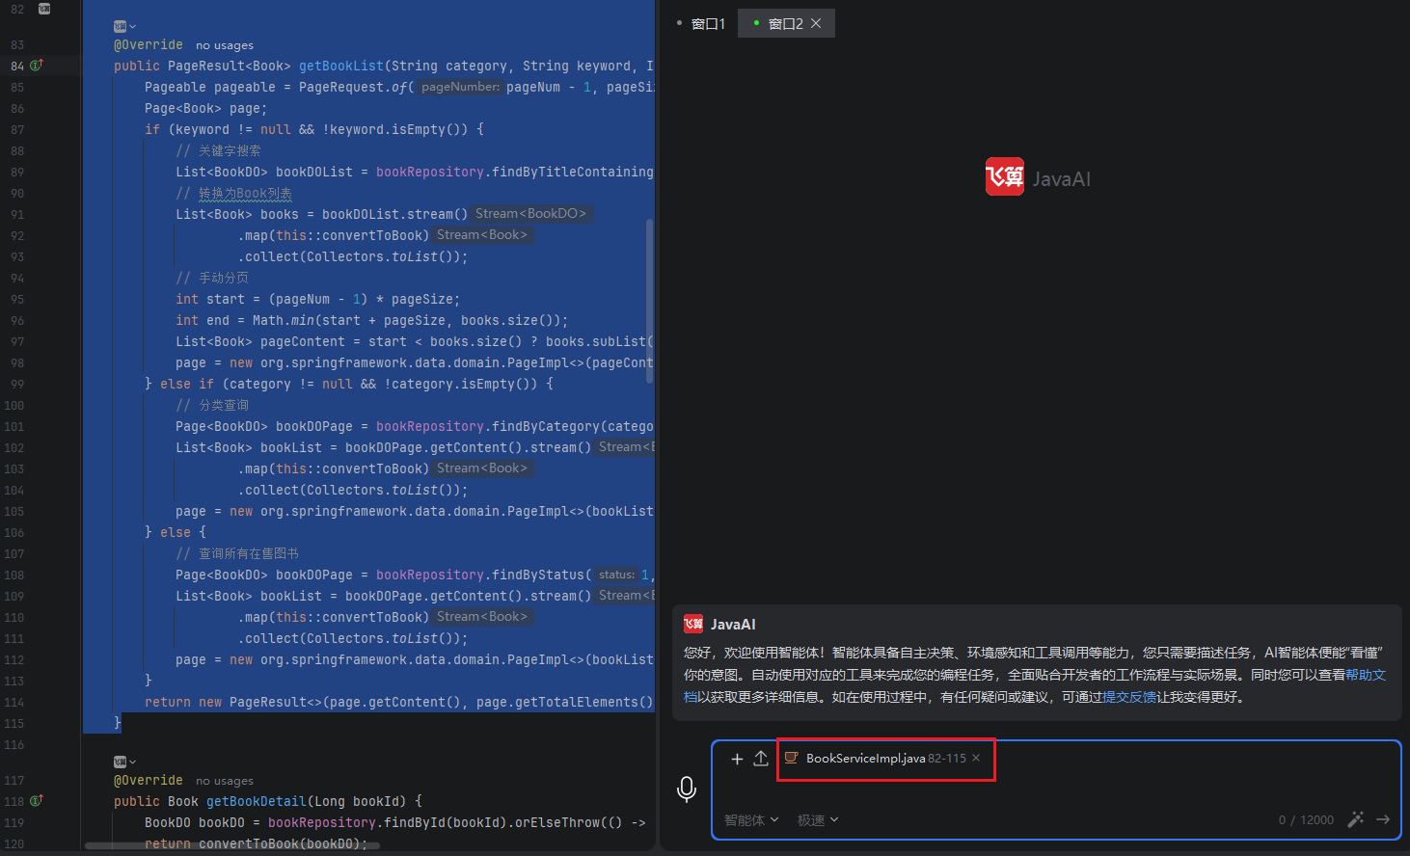Click findByCategory call on line 101
Image resolution: width=1410 pixels, height=856 pixels.
(x=545, y=426)
